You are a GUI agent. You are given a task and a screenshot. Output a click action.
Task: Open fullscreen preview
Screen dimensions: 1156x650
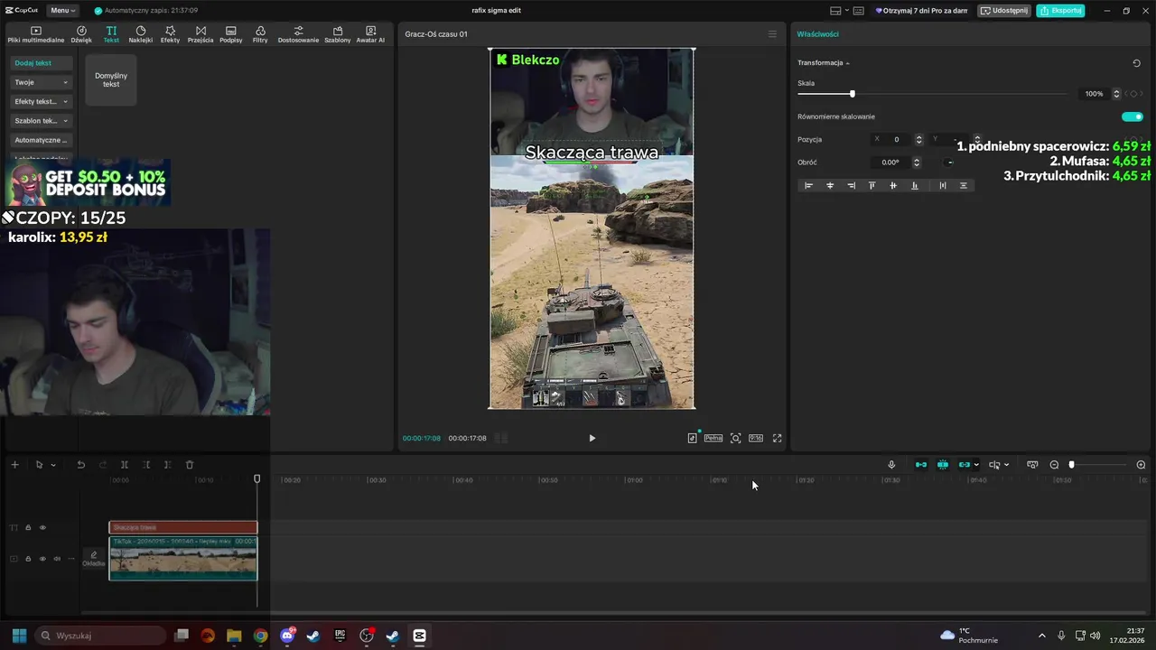(x=777, y=438)
